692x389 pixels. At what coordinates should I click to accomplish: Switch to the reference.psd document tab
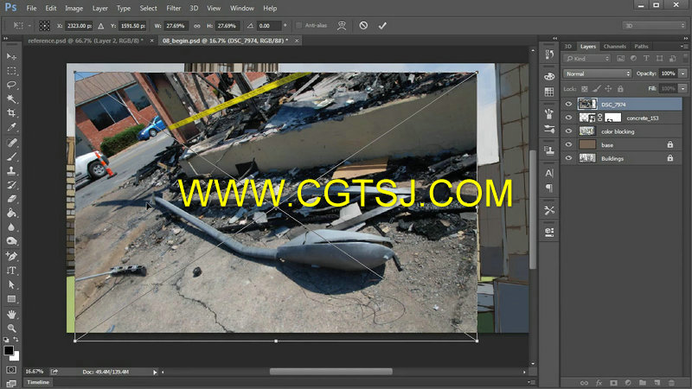(86, 41)
